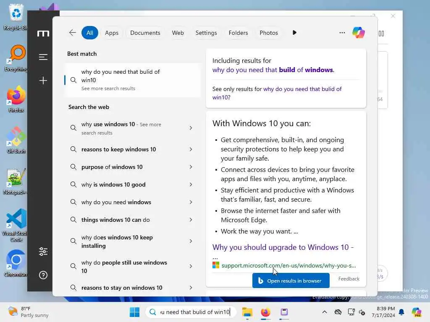The image size is (430, 322).
Task: Go back with the search panel arrow
Action: click(72, 33)
